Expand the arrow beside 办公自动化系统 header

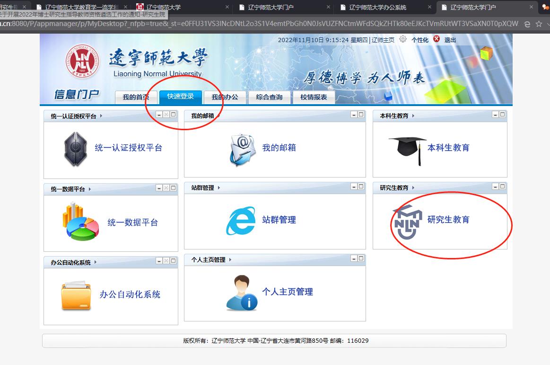pyautogui.click(x=96, y=262)
